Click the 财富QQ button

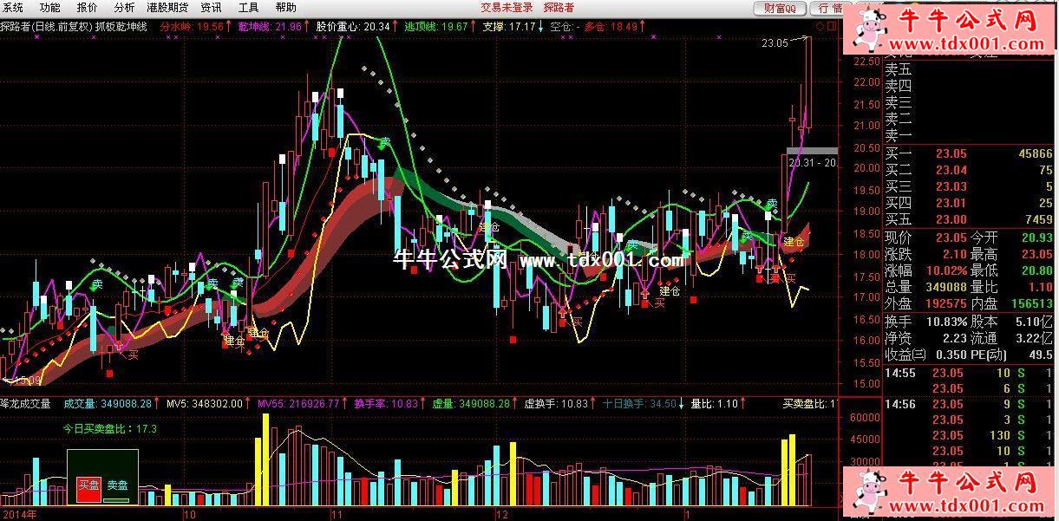pyautogui.click(x=780, y=9)
